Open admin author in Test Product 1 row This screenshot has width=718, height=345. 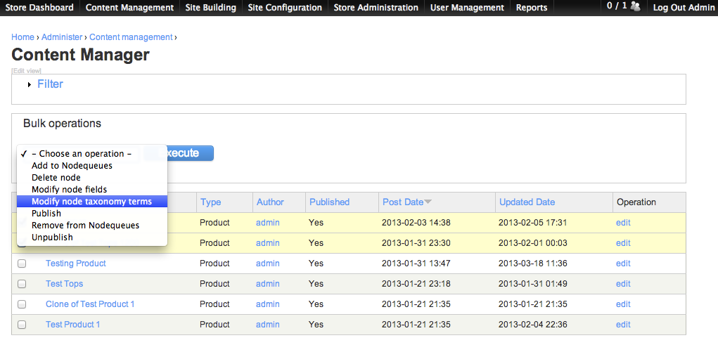(x=267, y=325)
